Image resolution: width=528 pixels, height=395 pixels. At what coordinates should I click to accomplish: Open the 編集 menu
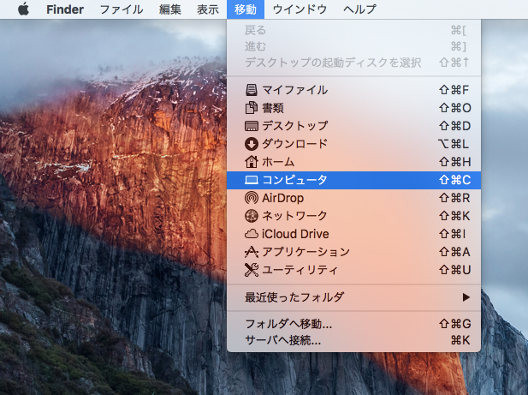(x=170, y=9)
